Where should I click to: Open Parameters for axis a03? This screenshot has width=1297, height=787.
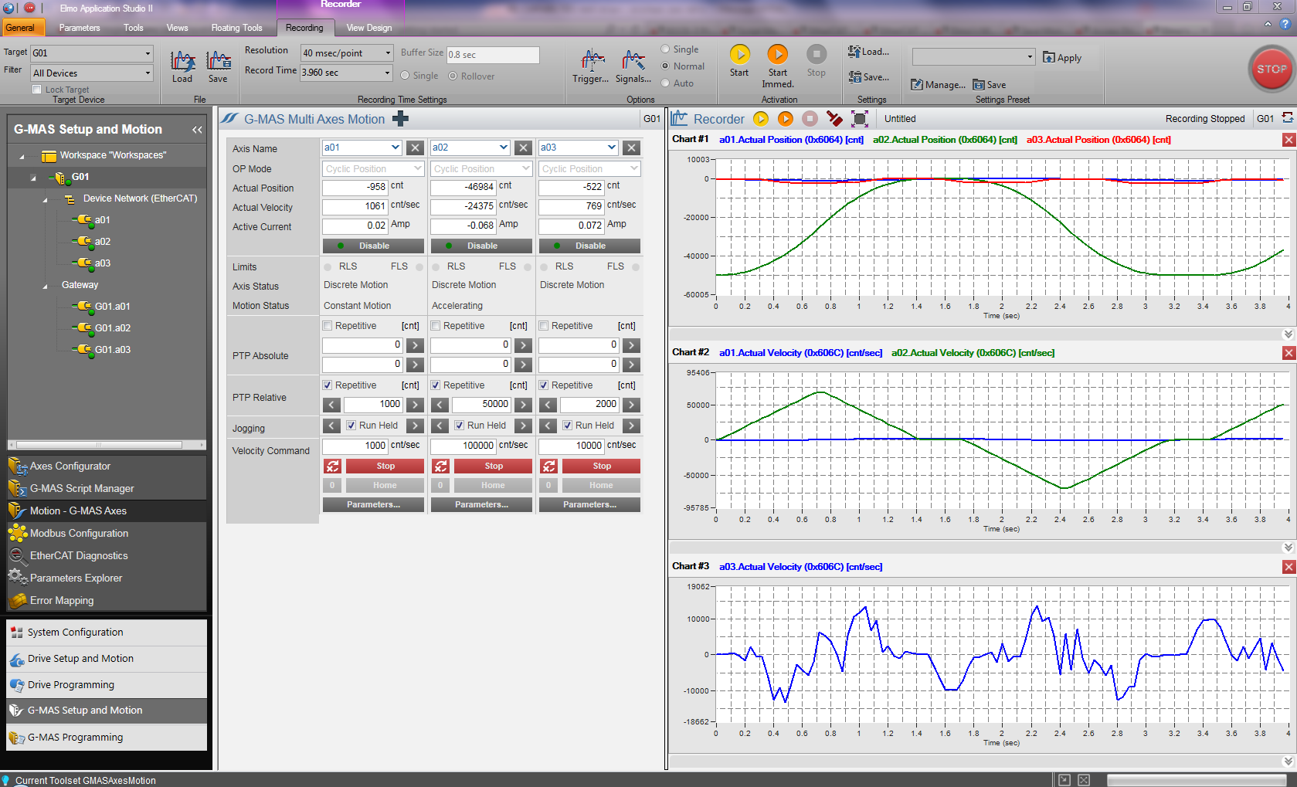[x=589, y=504]
